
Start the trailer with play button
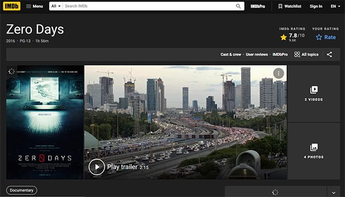click(x=97, y=167)
